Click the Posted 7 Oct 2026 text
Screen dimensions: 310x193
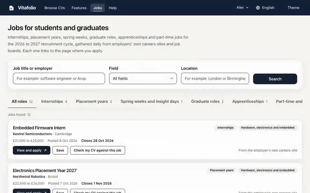coord(63,183)
